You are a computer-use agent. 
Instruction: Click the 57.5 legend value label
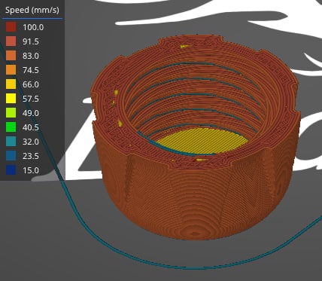[31, 99]
